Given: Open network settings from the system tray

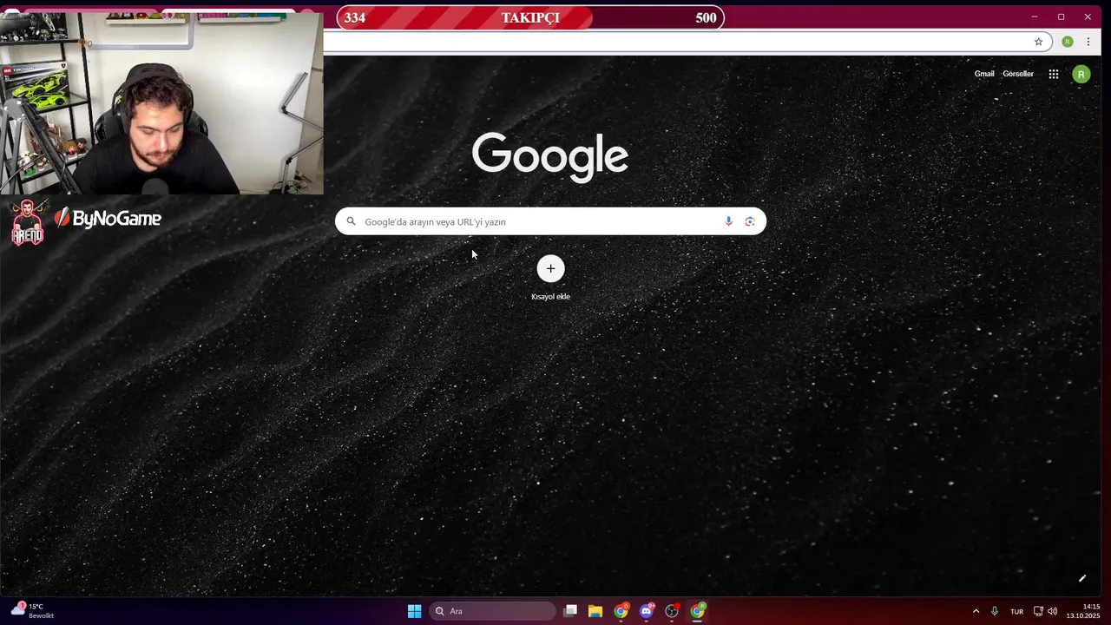Looking at the screenshot, I should pos(1038,611).
